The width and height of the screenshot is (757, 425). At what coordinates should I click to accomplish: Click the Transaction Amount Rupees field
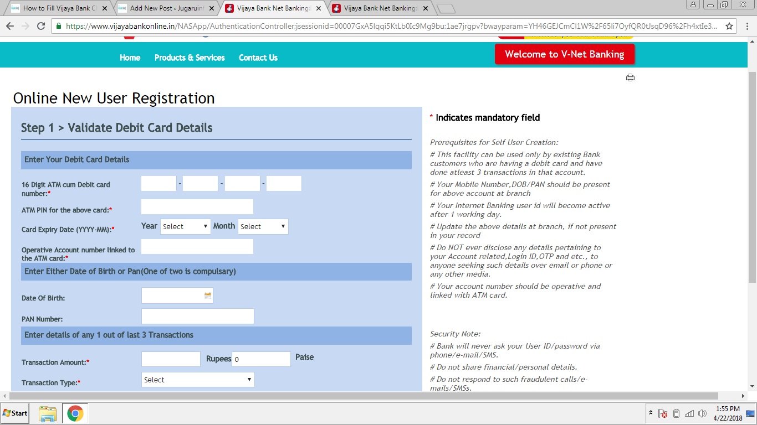click(171, 359)
